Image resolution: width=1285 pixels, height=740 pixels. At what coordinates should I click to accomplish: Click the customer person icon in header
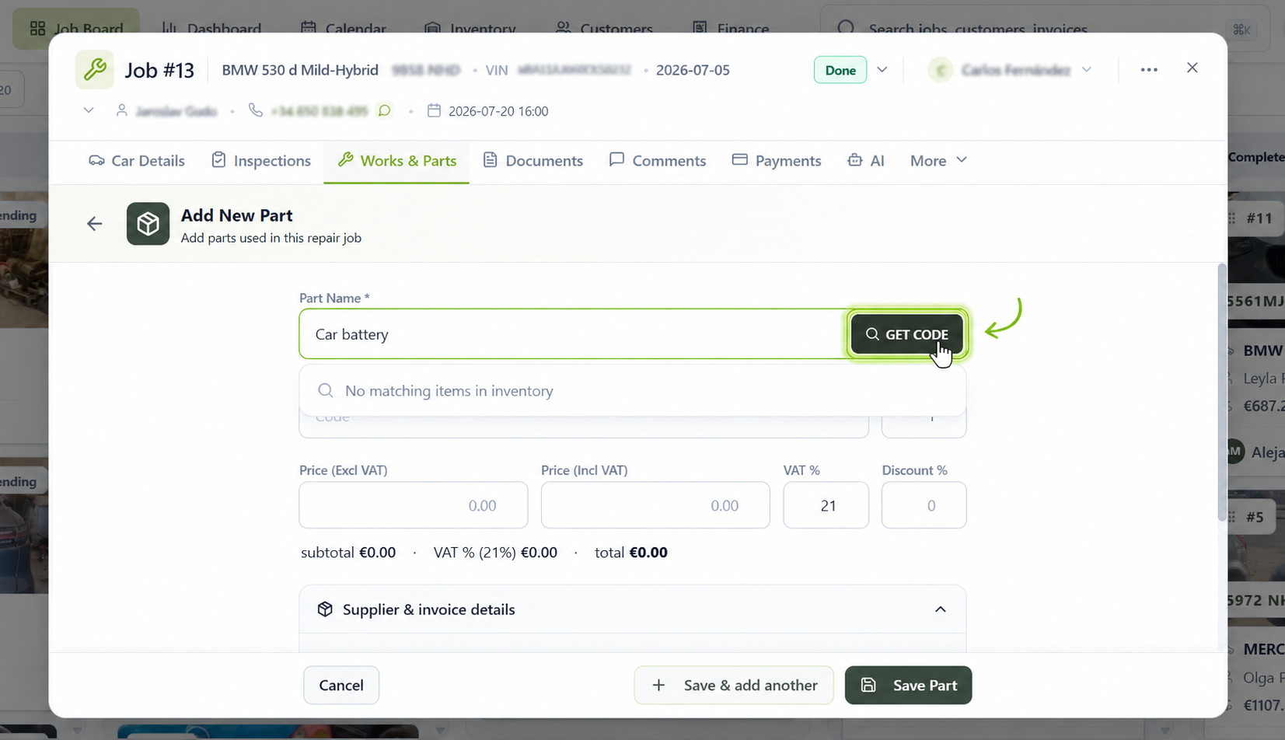point(122,110)
